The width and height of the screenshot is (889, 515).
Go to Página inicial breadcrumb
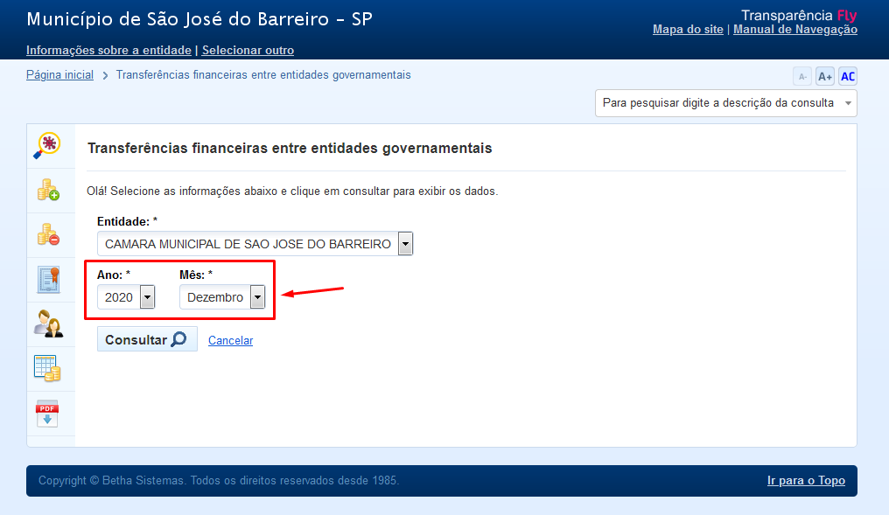(x=59, y=75)
